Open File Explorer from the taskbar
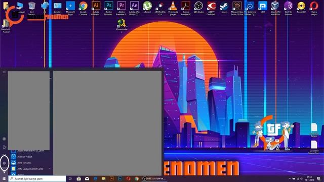 click(103, 178)
